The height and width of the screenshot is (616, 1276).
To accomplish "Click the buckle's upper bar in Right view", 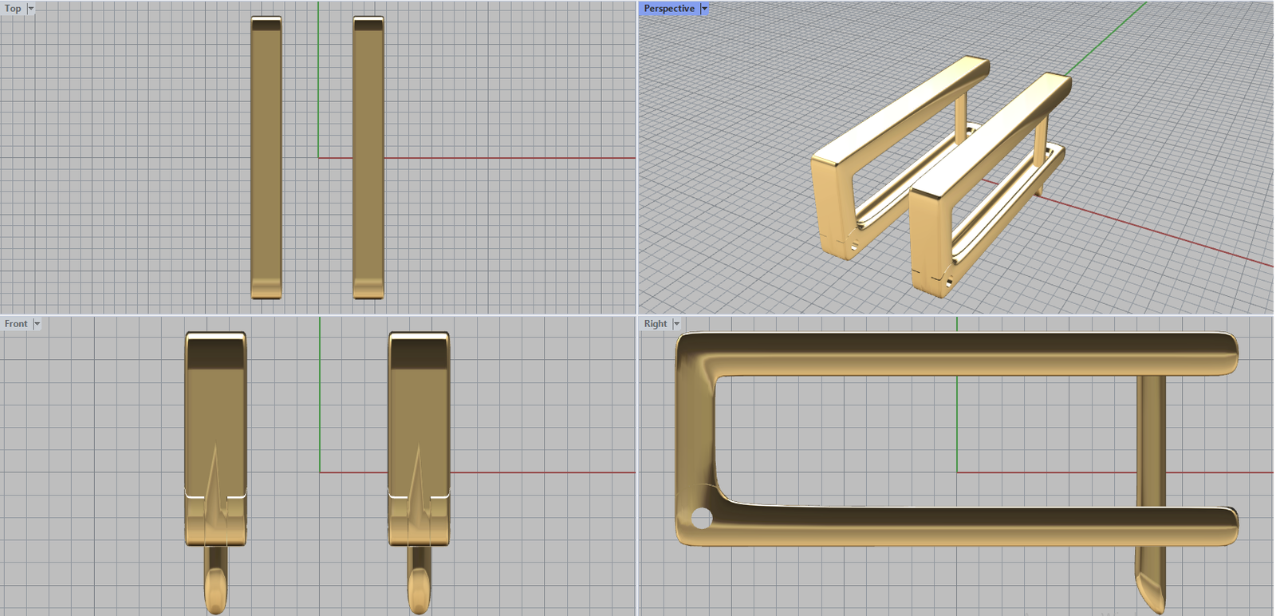I will click(957, 353).
